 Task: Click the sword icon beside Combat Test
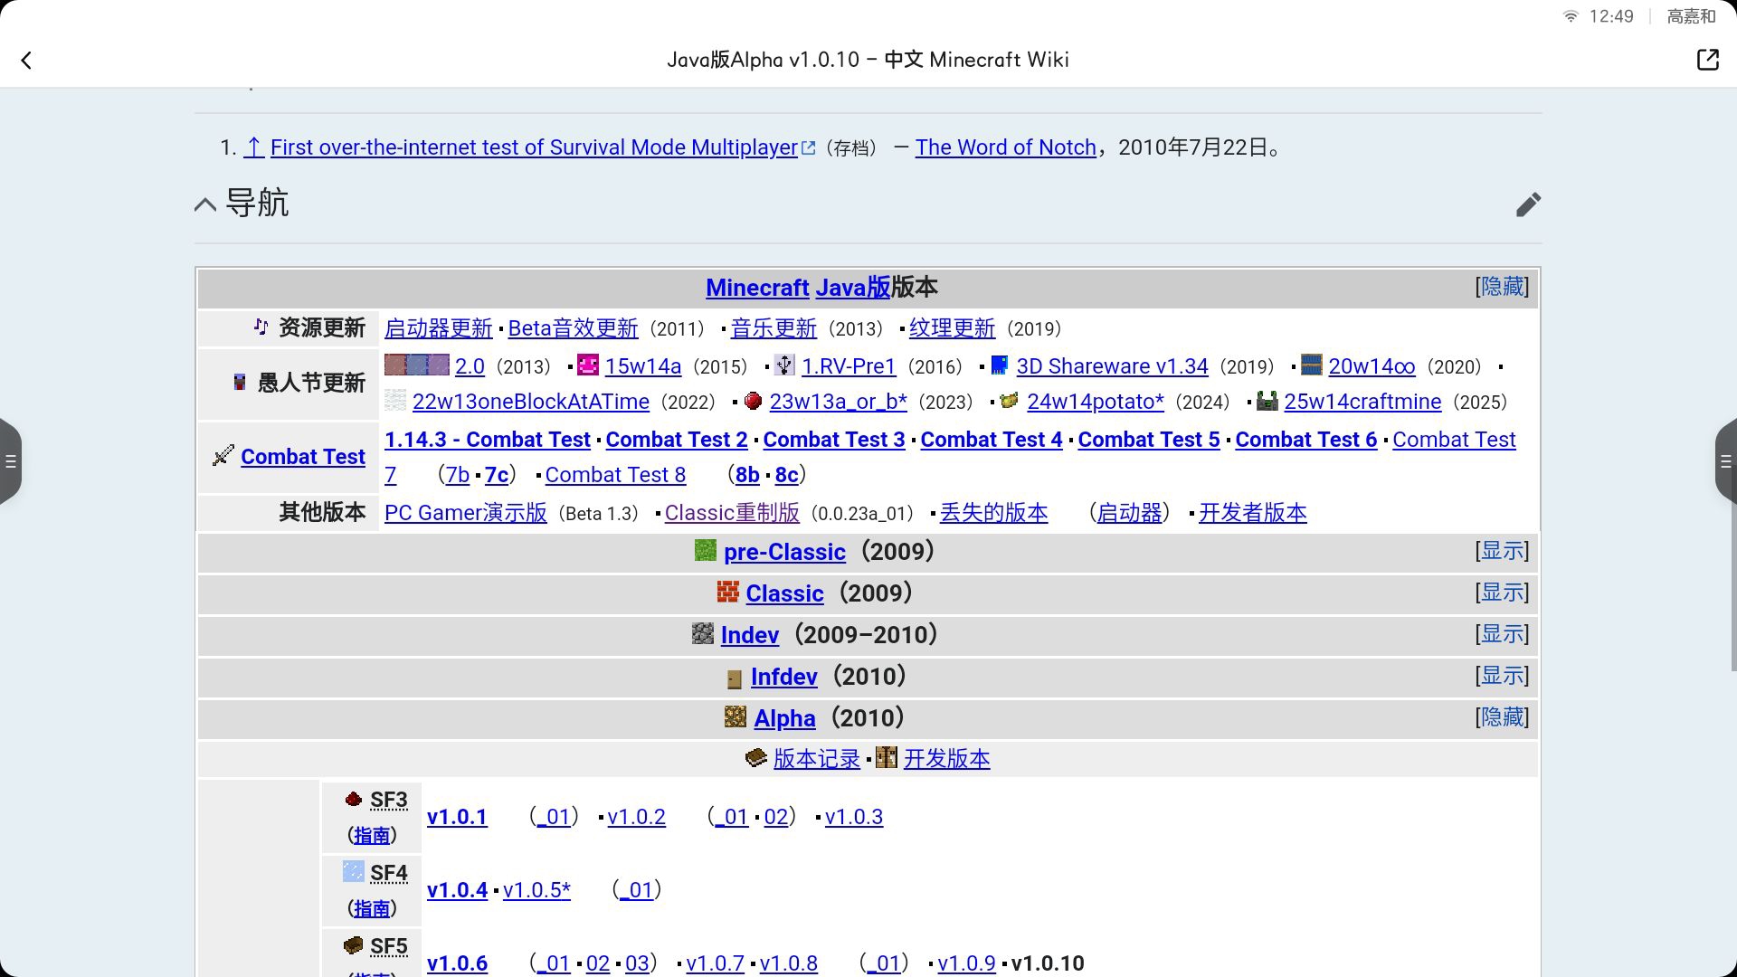tap(223, 456)
